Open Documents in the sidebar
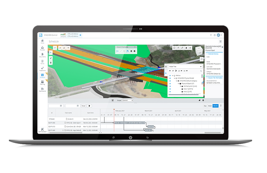Screen dimensions: 267x173 (x=42, y=55)
